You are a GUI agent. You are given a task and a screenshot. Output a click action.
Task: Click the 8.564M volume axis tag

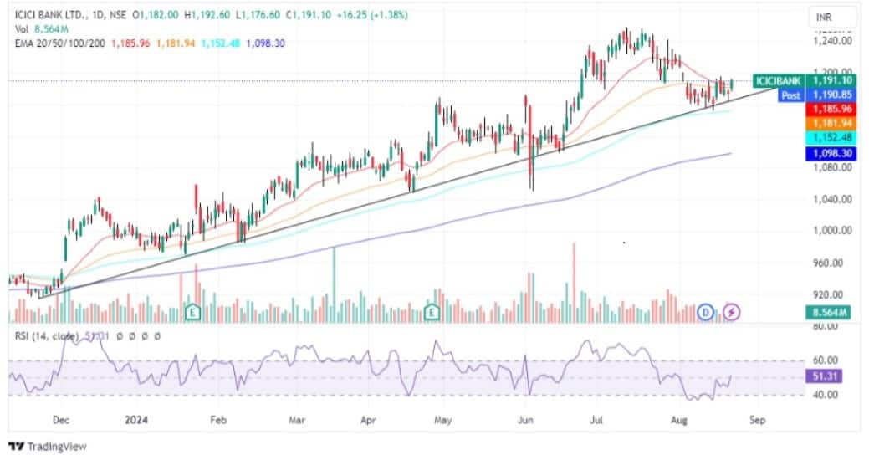pos(827,313)
